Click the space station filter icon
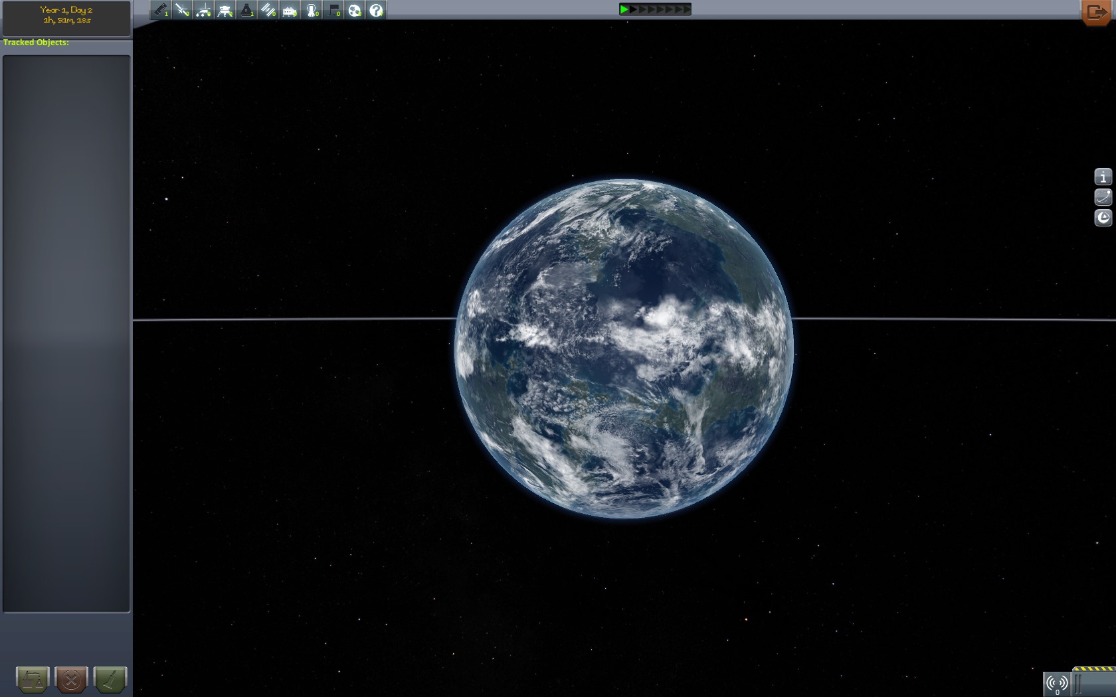The image size is (1116, 697). [268, 11]
